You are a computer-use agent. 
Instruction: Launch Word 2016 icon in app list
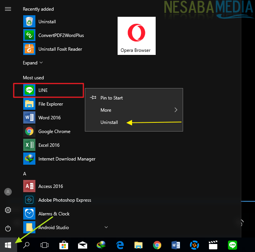(29, 117)
